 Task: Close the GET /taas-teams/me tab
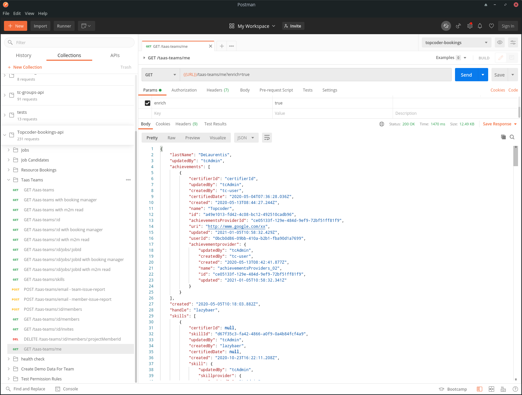tap(211, 46)
